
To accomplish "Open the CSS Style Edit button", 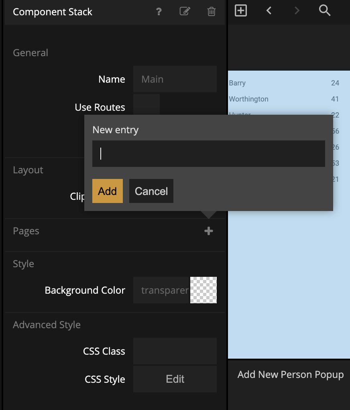I will click(175, 379).
